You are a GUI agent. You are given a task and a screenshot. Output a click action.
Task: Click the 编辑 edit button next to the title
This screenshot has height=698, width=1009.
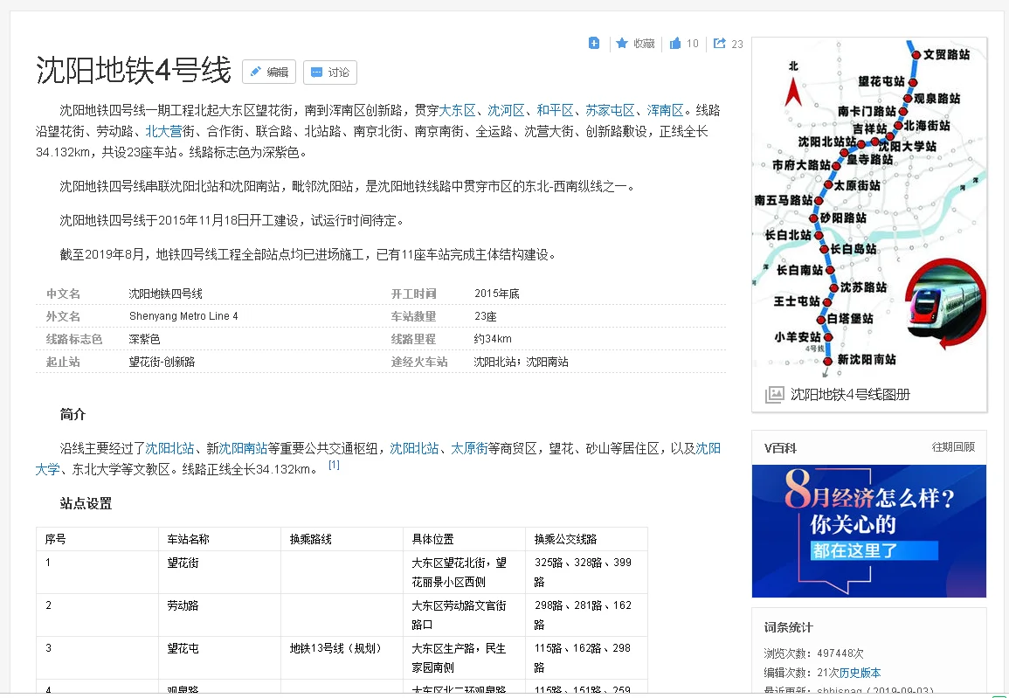pos(268,72)
